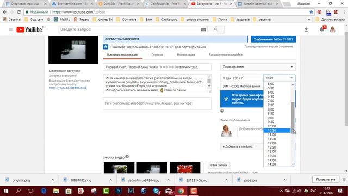Open the 14:30 time dropdown
The width and height of the screenshot is (348, 196).
click(279, 78)
